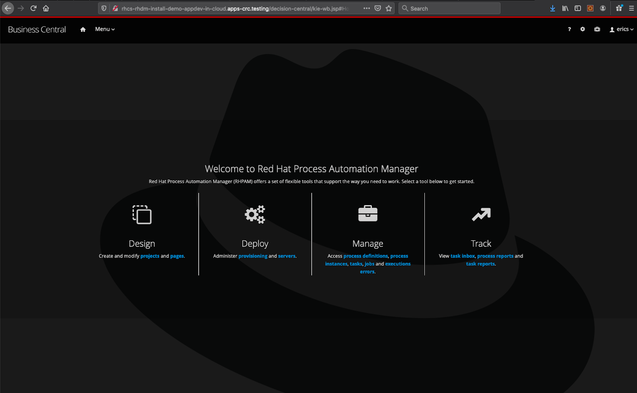Open the process definitions link

pyautogui.click(x=365, y=256)
